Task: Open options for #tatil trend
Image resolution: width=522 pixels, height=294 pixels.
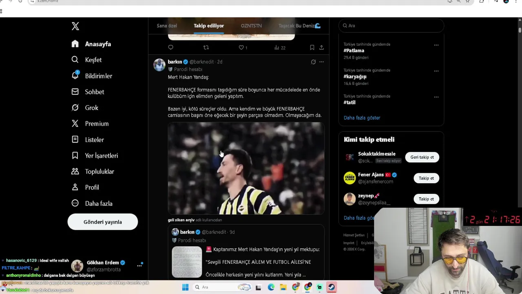Action: point(436,97)
